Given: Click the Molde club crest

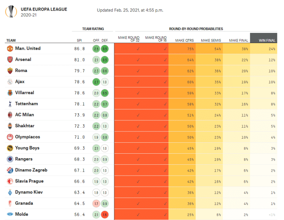Looking at the screenshot, I should [10, 214].
